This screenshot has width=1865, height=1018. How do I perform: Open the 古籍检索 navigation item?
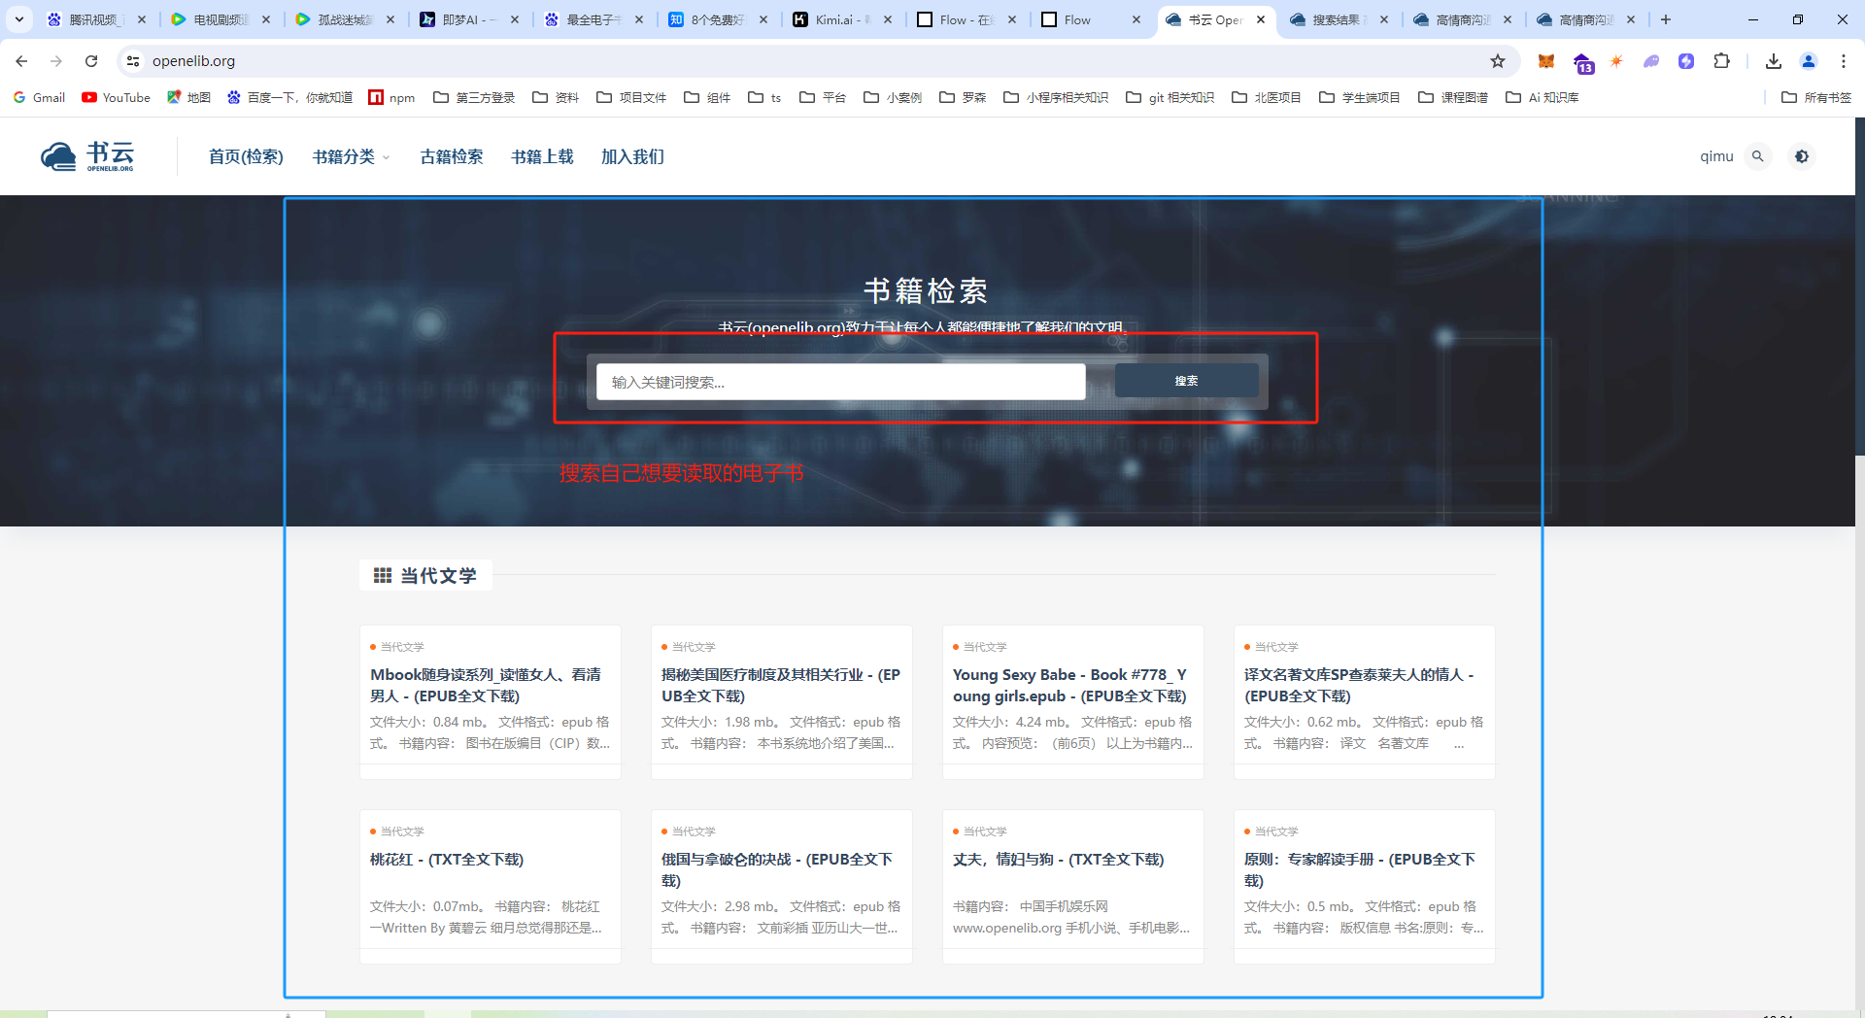point(451,156)
